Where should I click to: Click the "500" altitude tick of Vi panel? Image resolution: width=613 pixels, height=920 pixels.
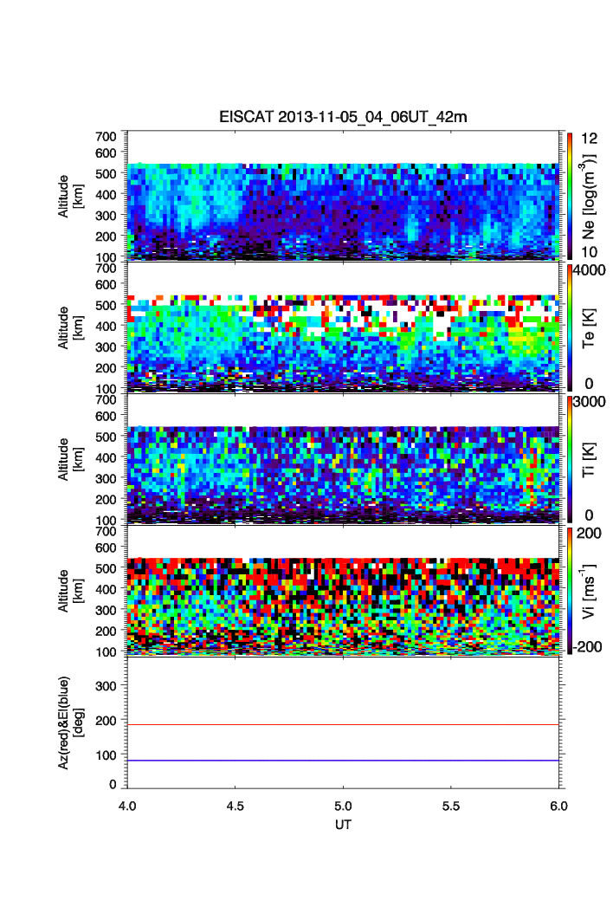(106, 568)
